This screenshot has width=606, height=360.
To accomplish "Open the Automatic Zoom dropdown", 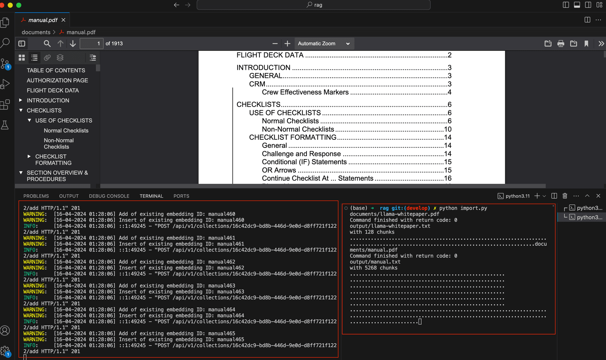I will (x=324, y=44).
